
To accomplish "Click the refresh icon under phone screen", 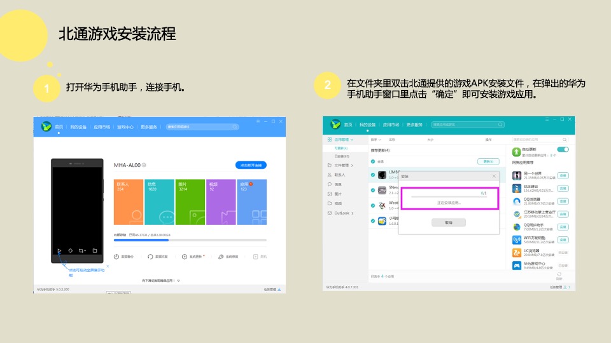I will point(71,251).
